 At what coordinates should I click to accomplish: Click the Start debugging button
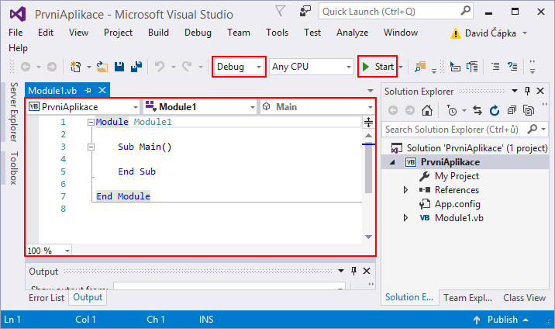coord(377,67)
